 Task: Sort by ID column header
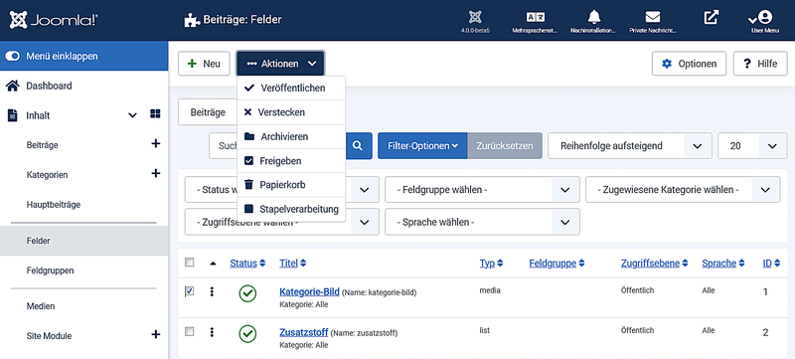pos(771,264)
